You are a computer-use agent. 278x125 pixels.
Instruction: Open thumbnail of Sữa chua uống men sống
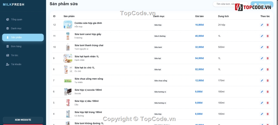(68, 81)
